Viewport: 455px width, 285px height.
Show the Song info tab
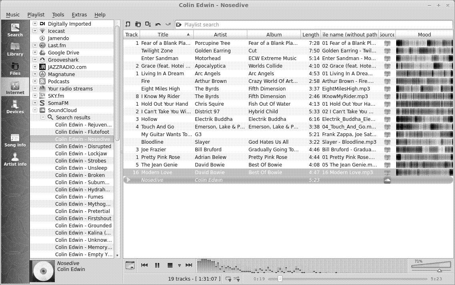click(x=15, y=140)
